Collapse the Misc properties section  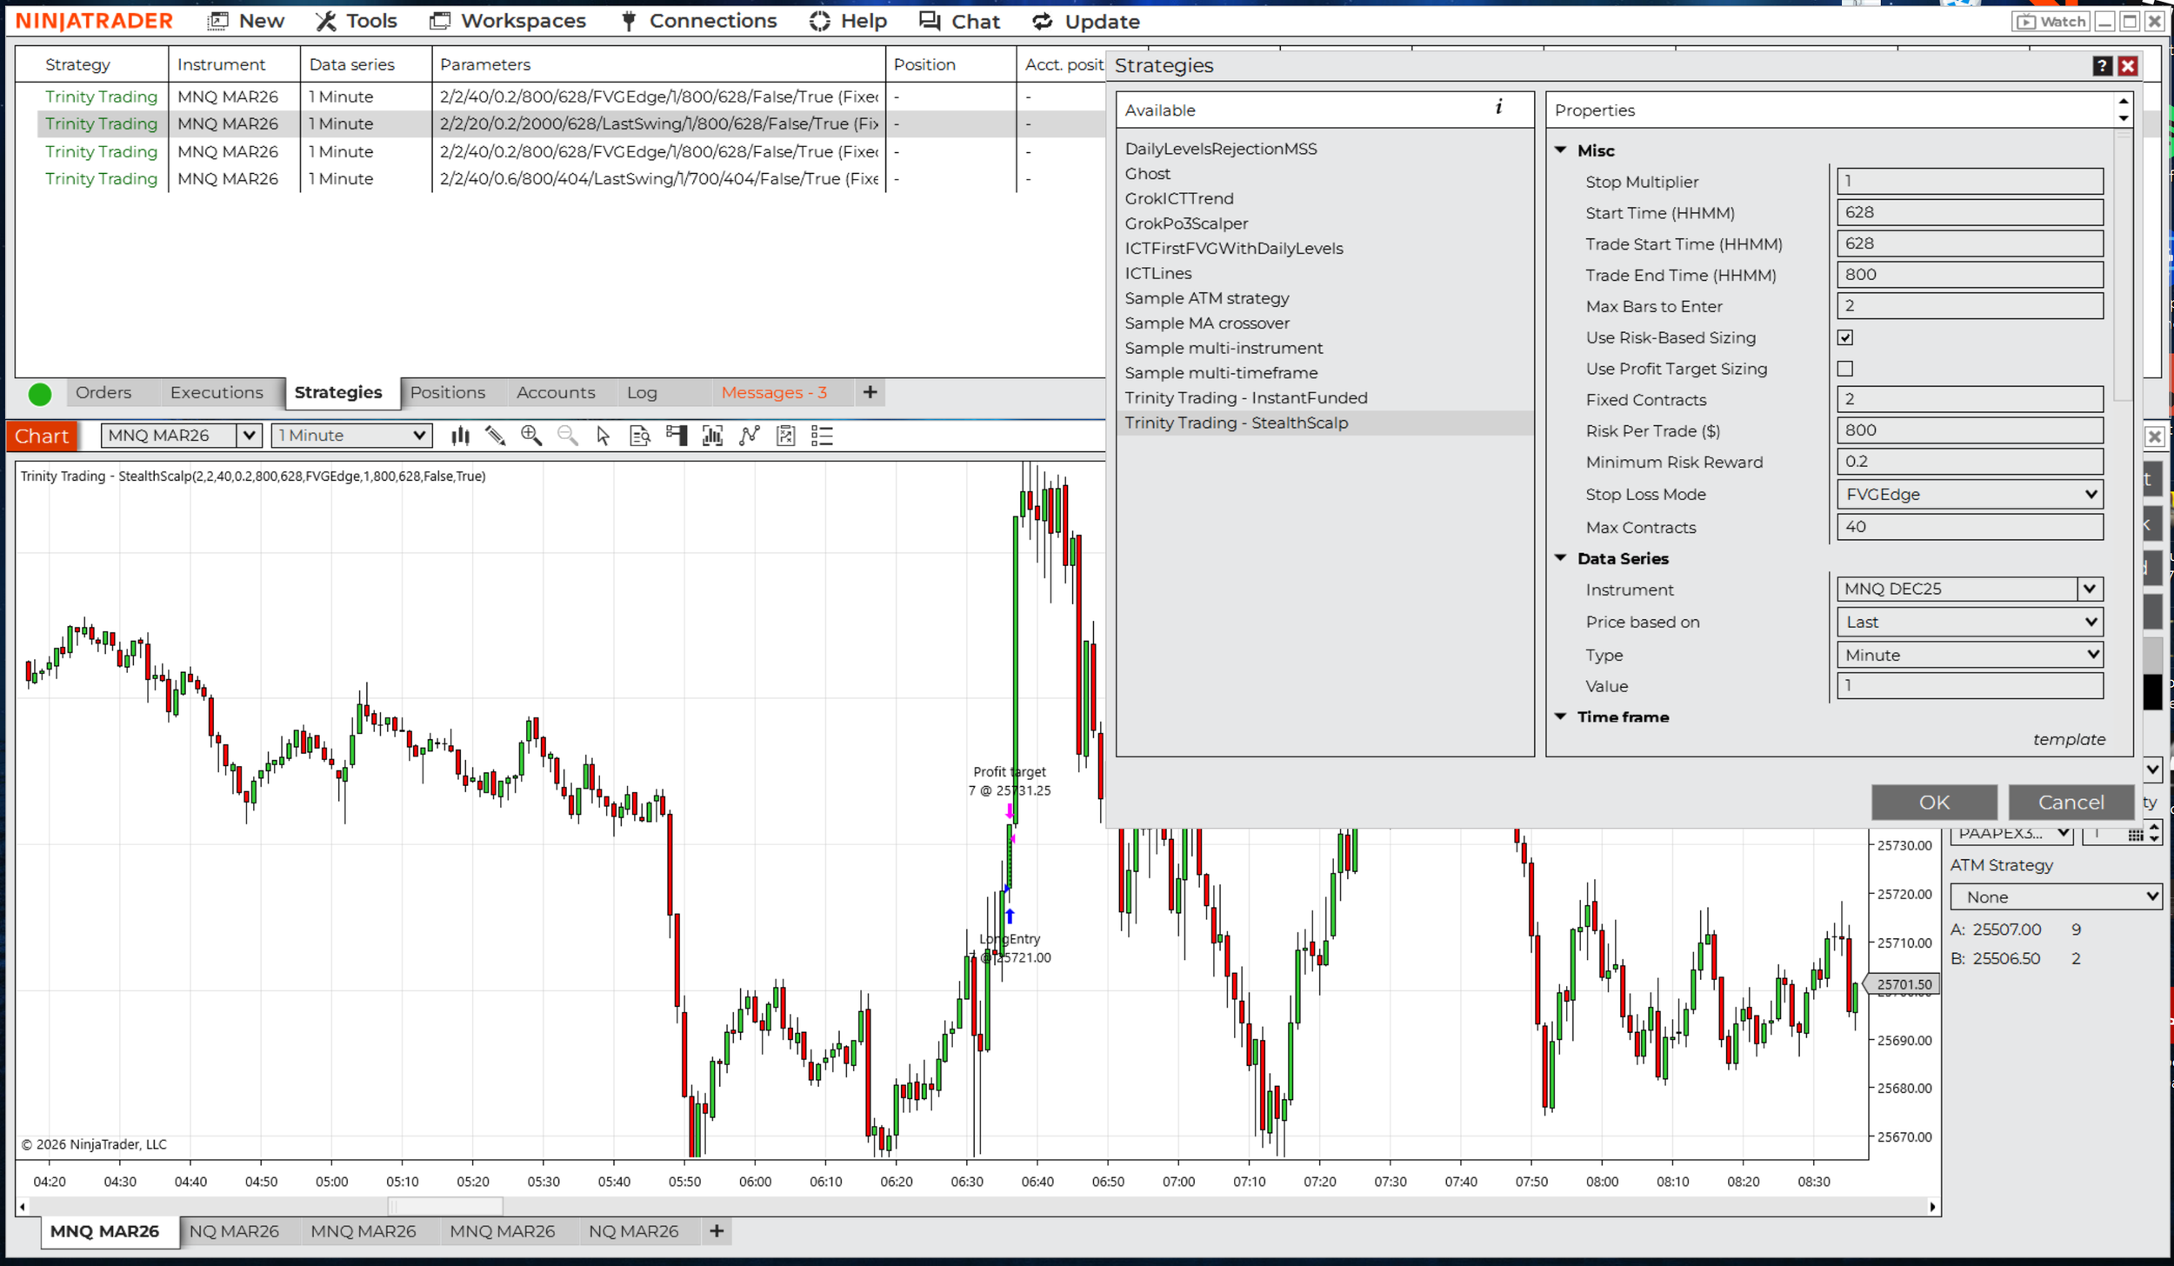1561,150
